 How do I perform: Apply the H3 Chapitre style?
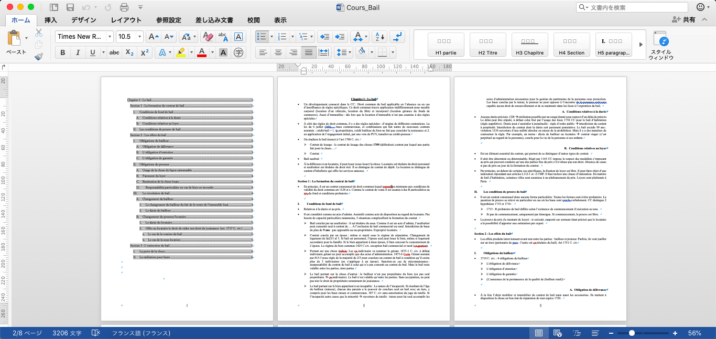point(530,44)
